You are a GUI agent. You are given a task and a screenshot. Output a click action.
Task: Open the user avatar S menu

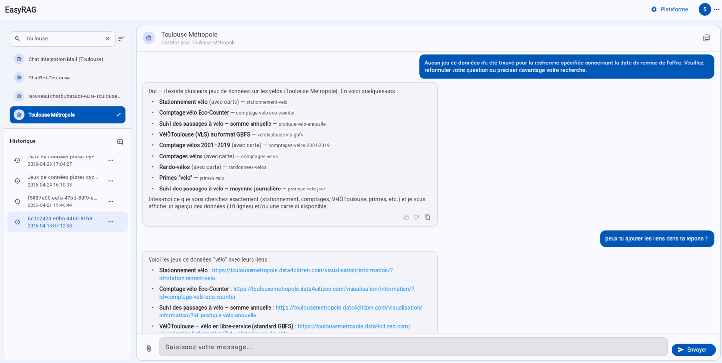coord(705,9)
